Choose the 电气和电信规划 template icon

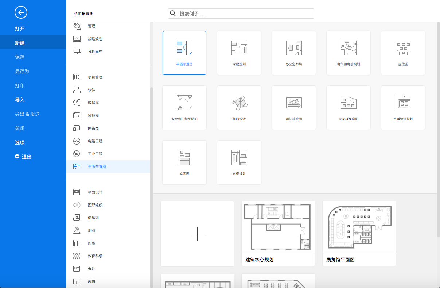pyautogui.click(x=349, y=48)
